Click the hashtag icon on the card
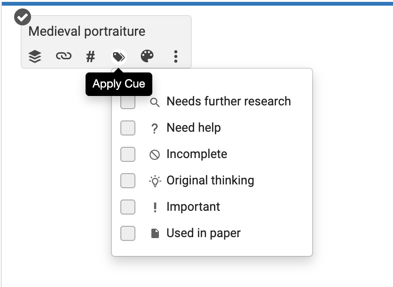Image resolution: width=393 pixels, height=287 pixels. 91,57
